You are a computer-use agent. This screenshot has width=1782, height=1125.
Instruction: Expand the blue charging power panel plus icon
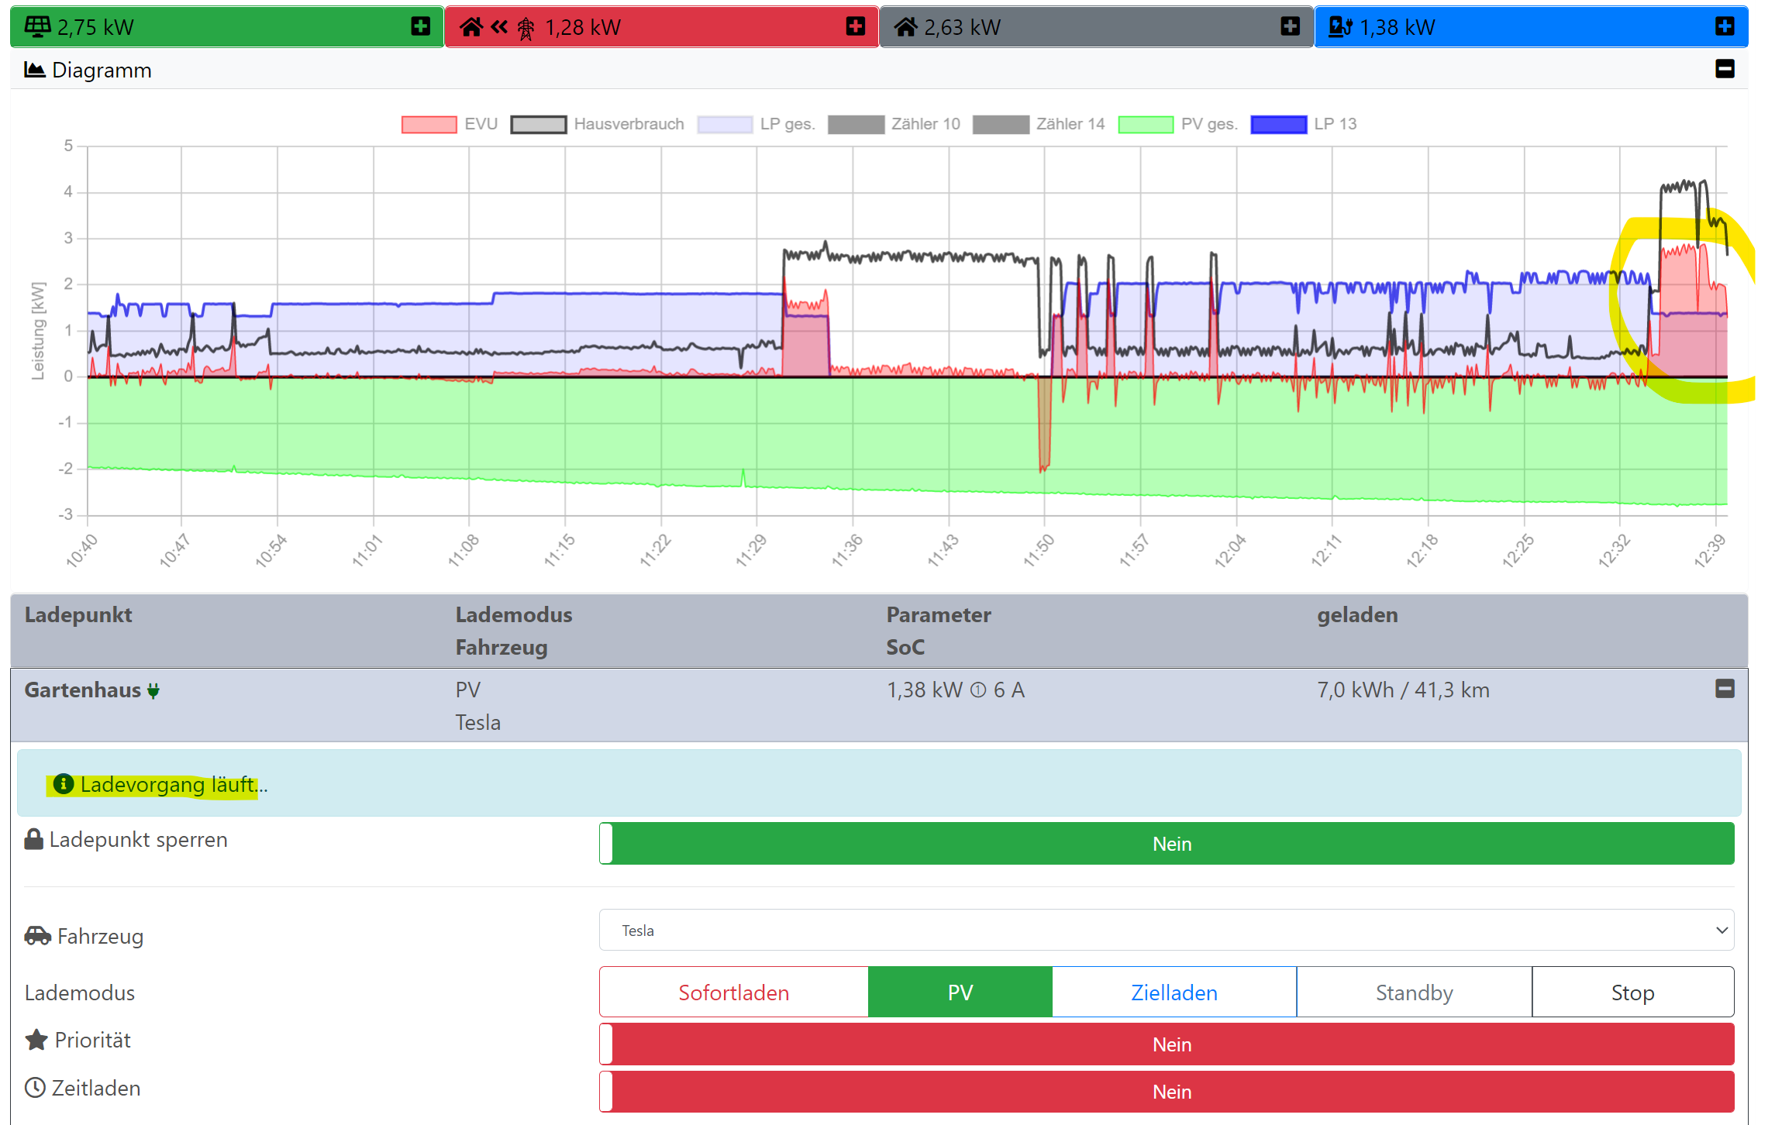point(1725,26)
